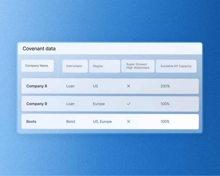Click the Covenant data title
The image size is (220, 176).
pos(39,48)
